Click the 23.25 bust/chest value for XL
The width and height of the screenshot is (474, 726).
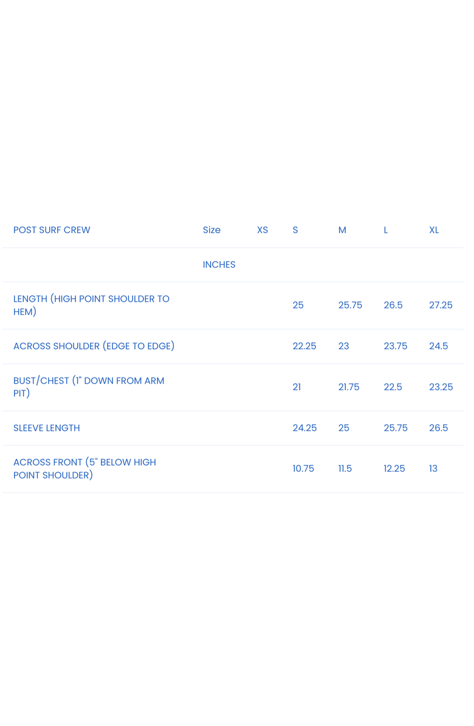tap(441, 387)
